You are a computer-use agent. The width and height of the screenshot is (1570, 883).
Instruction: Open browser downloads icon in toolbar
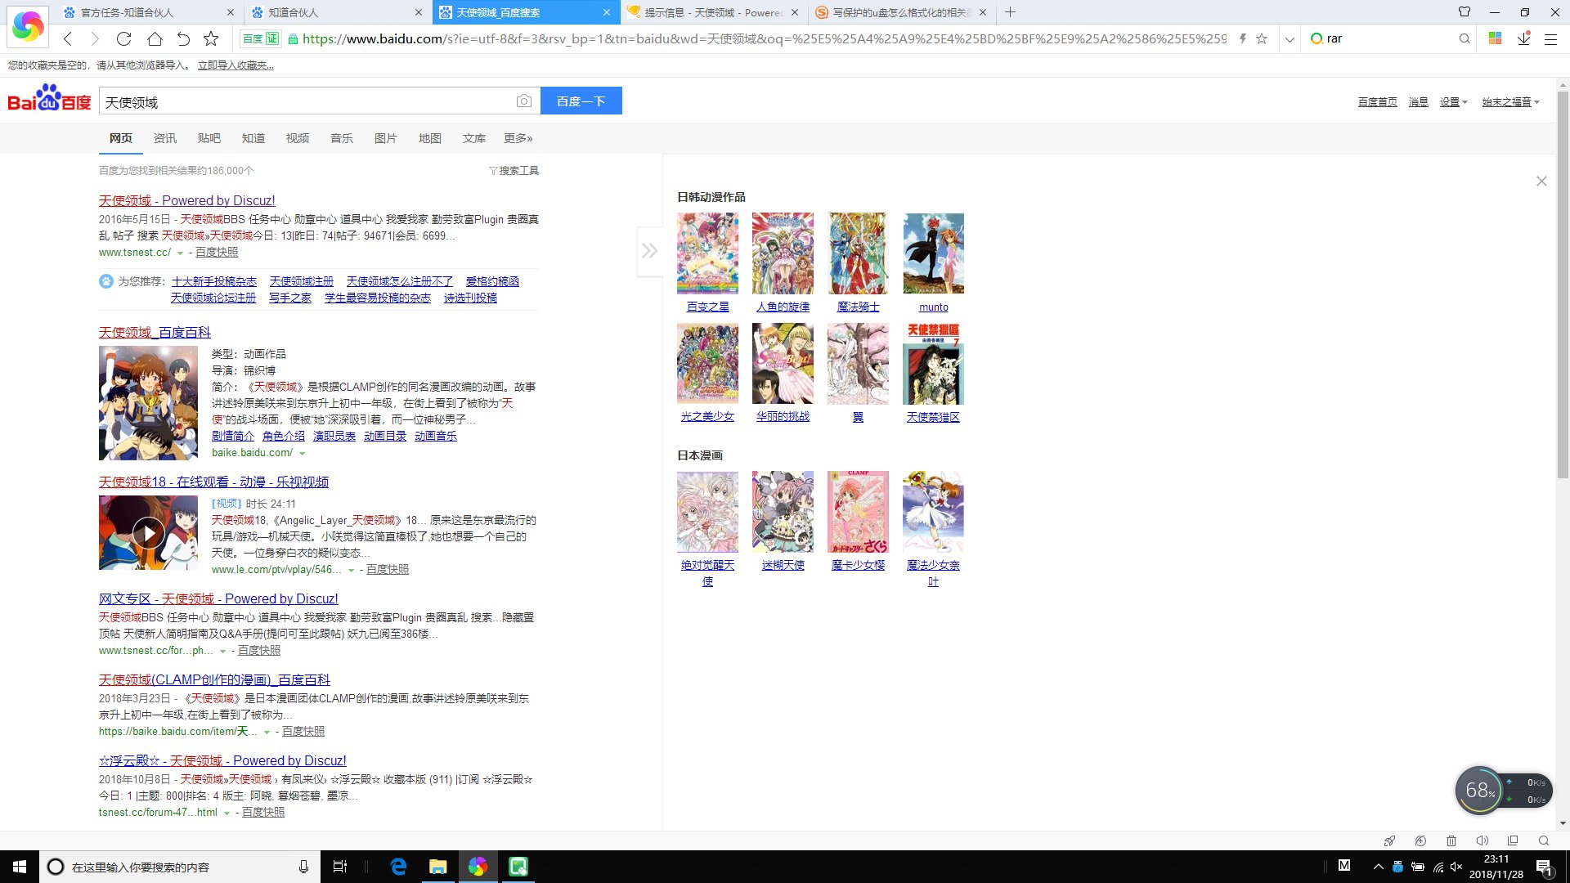(x=1523, y=38)
